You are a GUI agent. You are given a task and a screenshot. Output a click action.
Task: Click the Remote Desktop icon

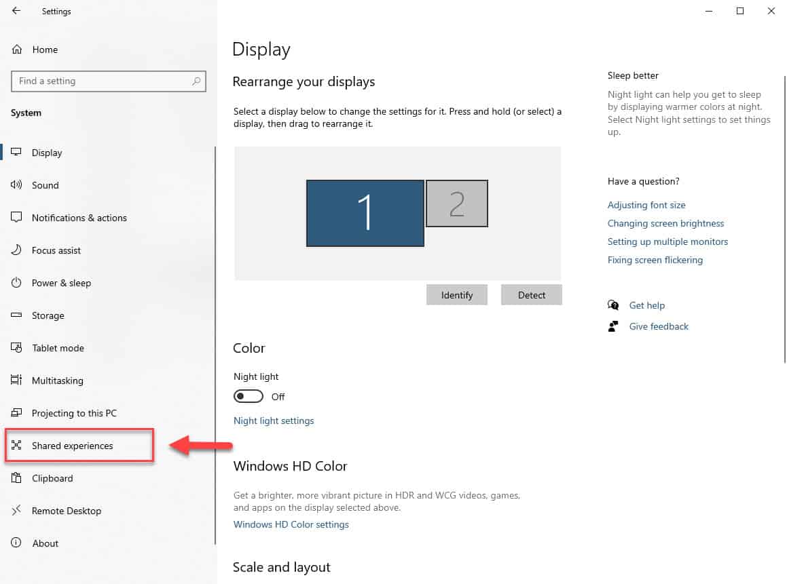coord(16,510)
